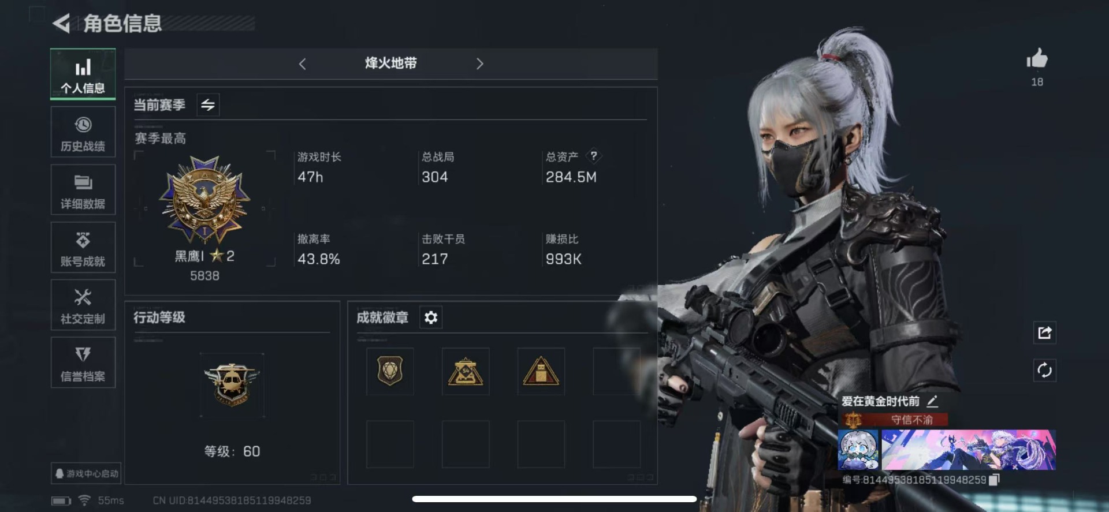Edit nickname 爱在黄金时代前 with the pencil icon

click(932, 401)
